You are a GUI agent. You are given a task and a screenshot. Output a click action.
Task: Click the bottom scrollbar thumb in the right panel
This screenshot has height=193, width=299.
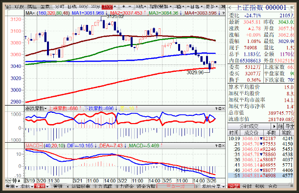point(291,185)
